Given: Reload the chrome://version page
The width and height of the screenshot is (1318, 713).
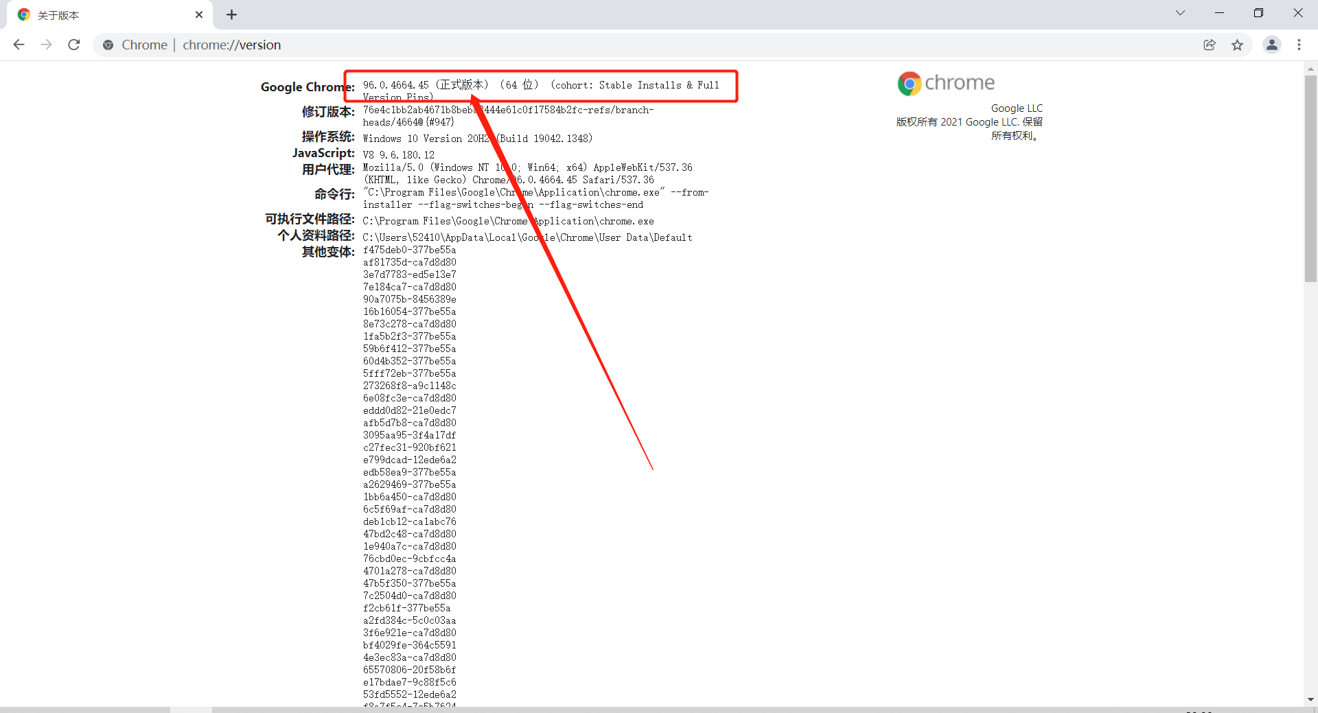Looking at the screenshot, I should (73, 45).
